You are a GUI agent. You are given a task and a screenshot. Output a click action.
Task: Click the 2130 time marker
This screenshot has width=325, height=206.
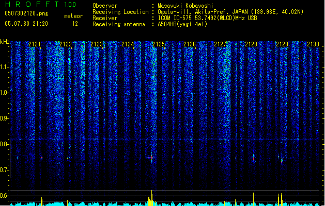click(x=313, y=44)
